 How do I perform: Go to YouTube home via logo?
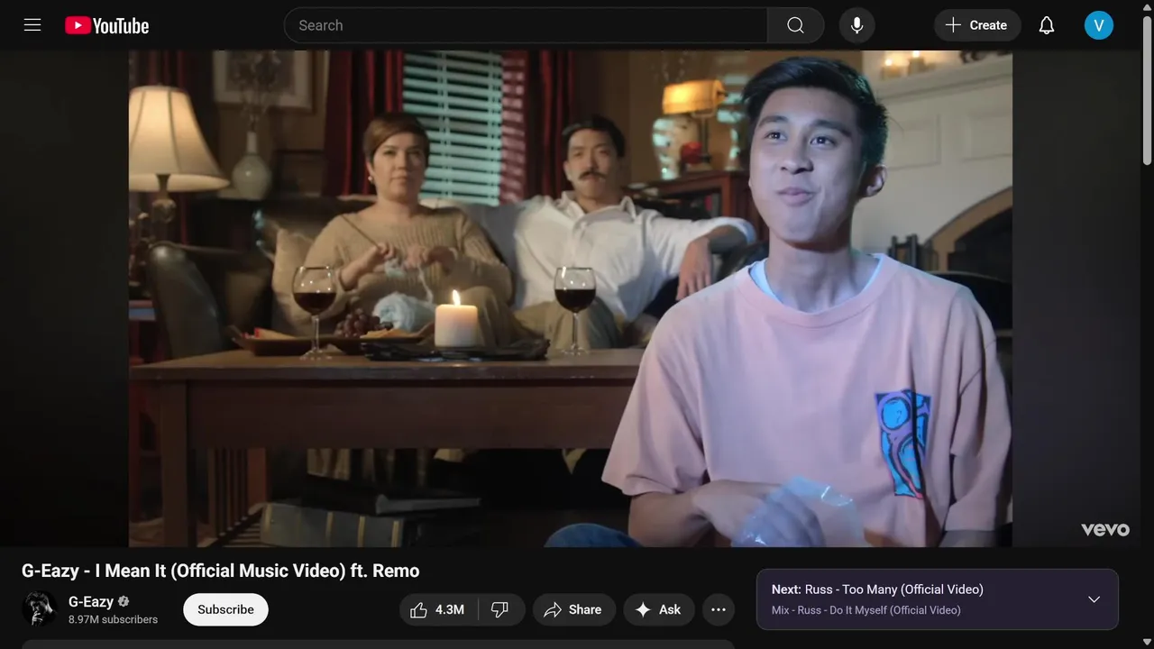pyautogui.click(x=106, y=25)
